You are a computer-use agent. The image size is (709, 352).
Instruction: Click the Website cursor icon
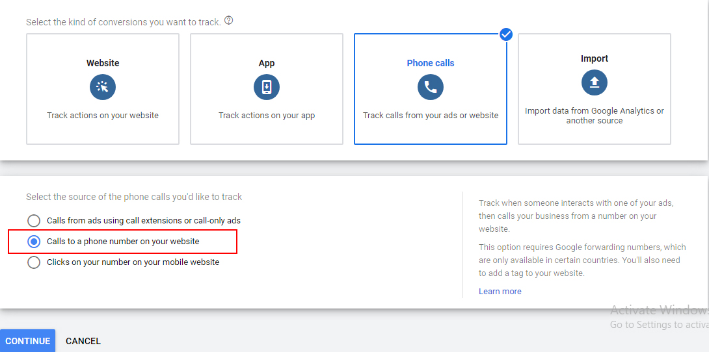[x=103, y=87]
